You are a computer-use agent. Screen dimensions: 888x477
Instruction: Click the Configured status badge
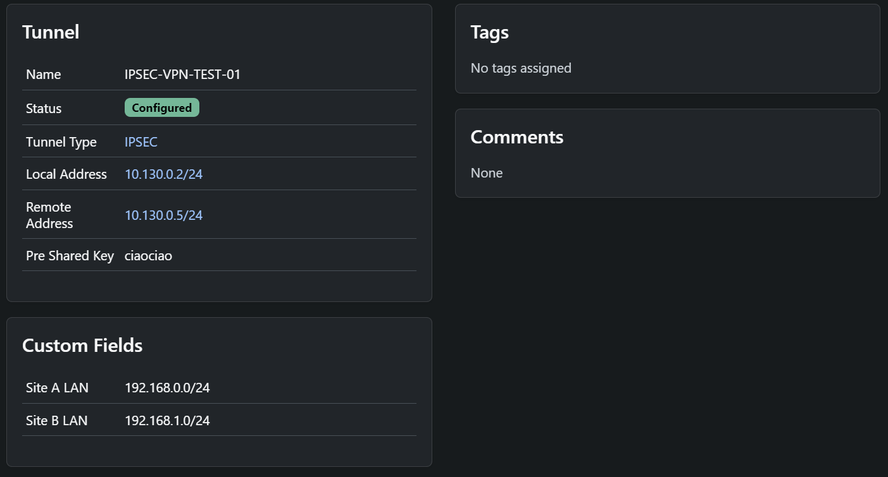161,107
